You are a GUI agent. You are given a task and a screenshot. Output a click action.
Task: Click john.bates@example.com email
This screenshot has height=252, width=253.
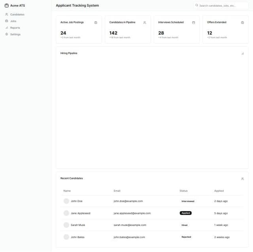[x=129, y=237]
